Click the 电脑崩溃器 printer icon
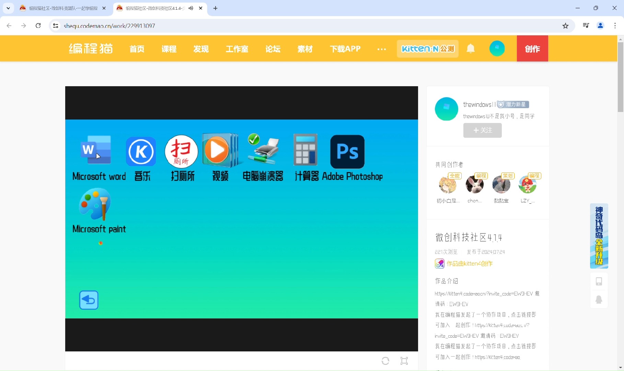624x371 pixels. (x=263, y=149)
